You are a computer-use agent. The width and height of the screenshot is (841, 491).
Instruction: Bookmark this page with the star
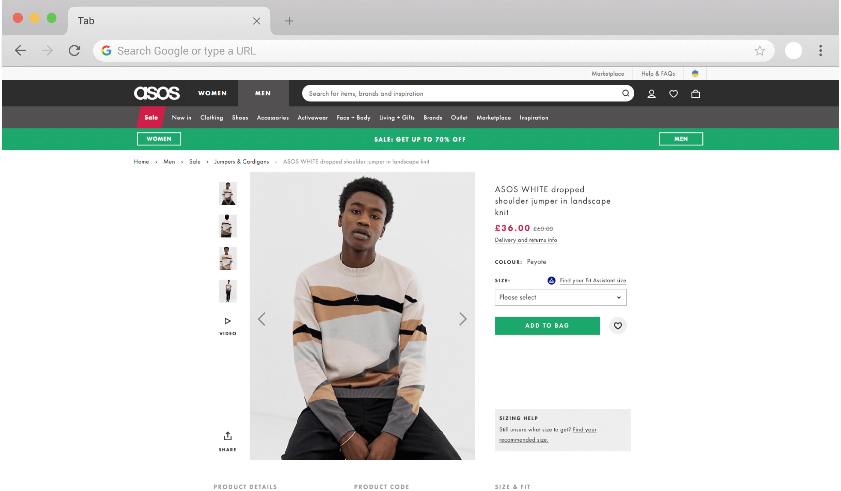click(759, 50)
